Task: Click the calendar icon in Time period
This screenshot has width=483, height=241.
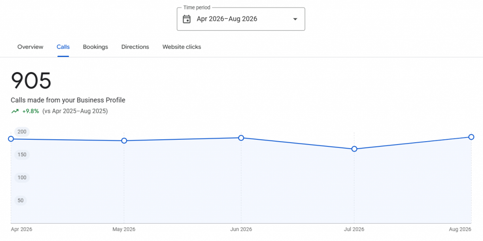Action: 187,19
